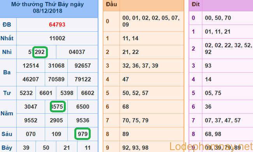The height and width of the screenshot is (152, 253).
Task: Click the Tư prize number 5398
Action: pos(67,93)
